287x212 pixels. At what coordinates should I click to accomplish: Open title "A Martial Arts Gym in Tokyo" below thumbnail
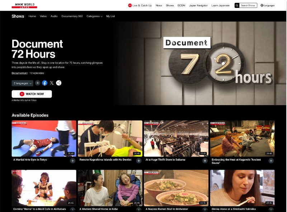30,160
